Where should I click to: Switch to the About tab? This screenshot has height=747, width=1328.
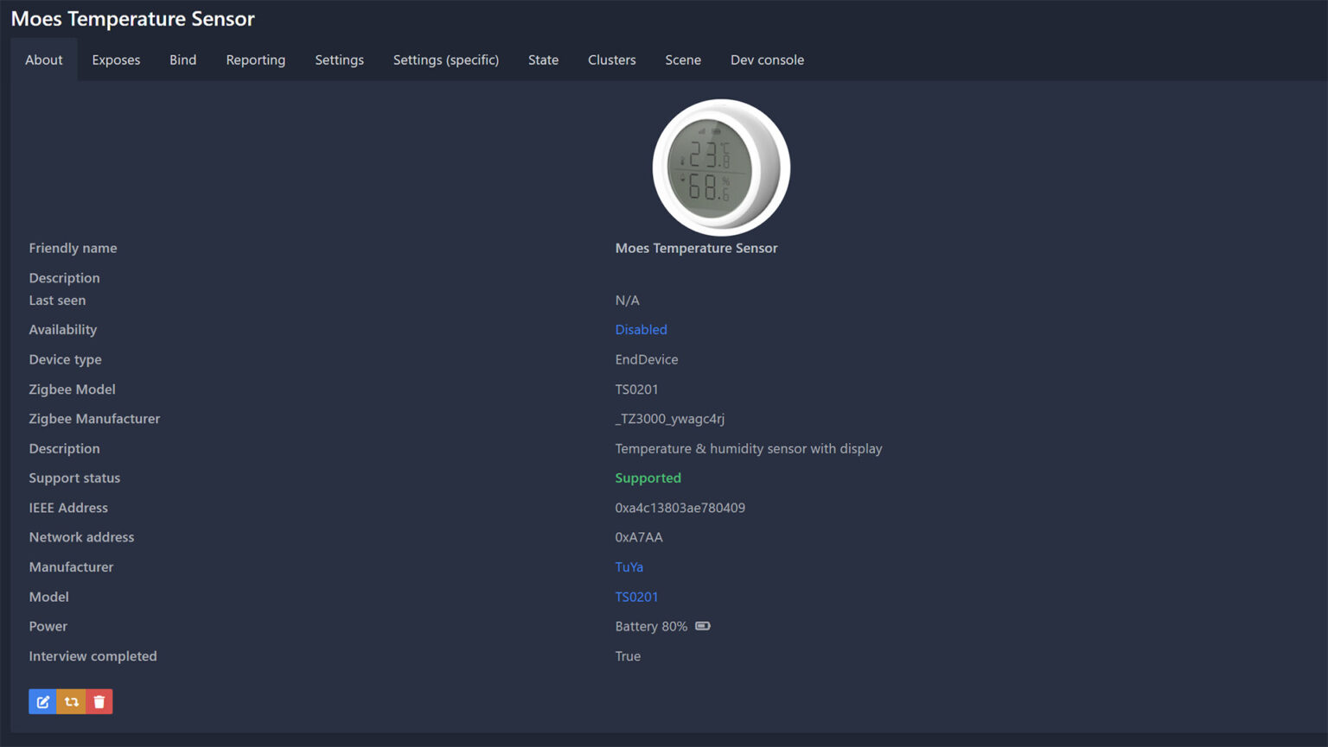click(x=44, y=60)
